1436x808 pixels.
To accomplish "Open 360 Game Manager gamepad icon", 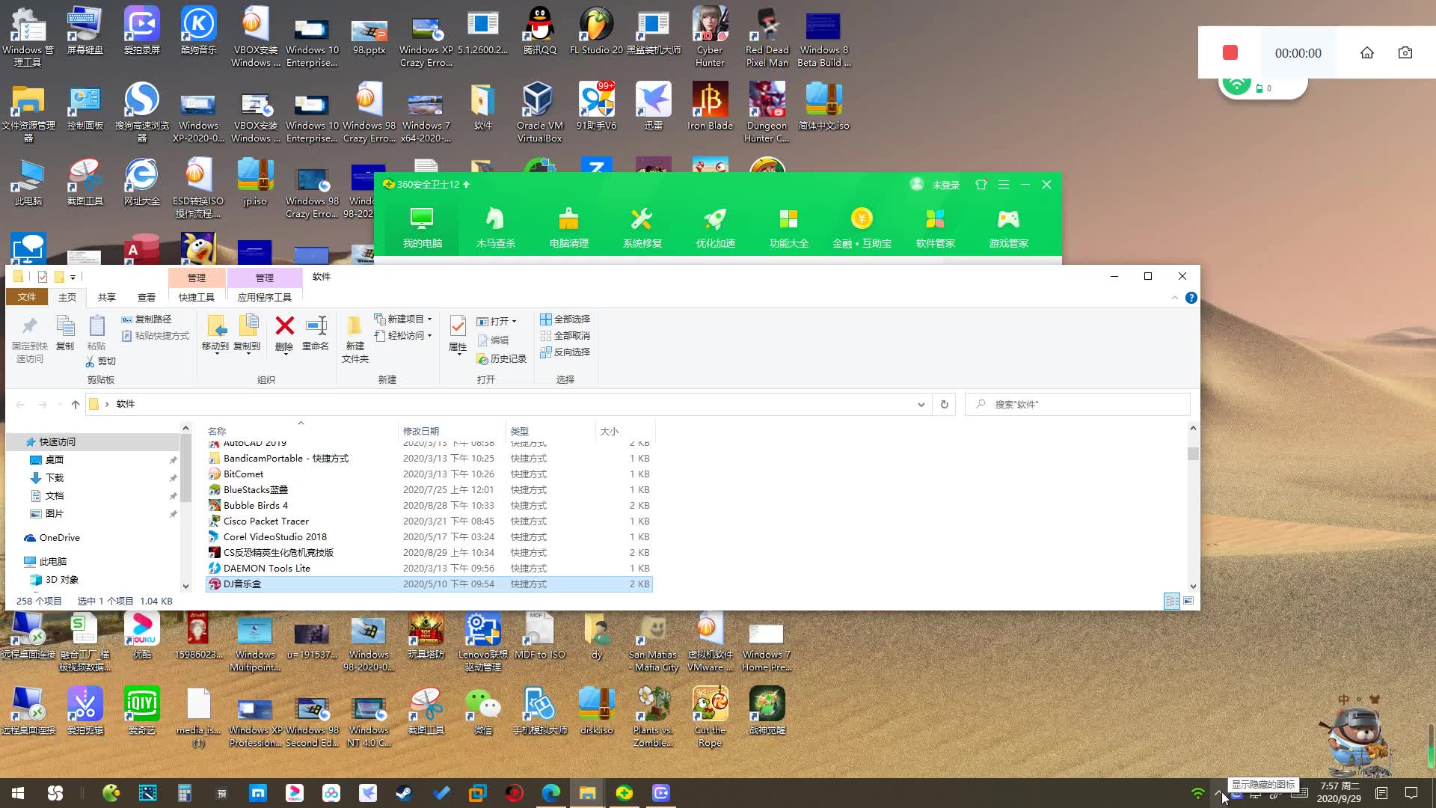I will tap(1008, 218).
